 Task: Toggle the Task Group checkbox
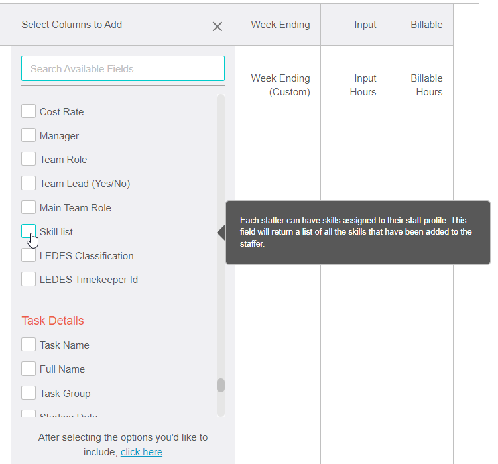click(29, 393)
